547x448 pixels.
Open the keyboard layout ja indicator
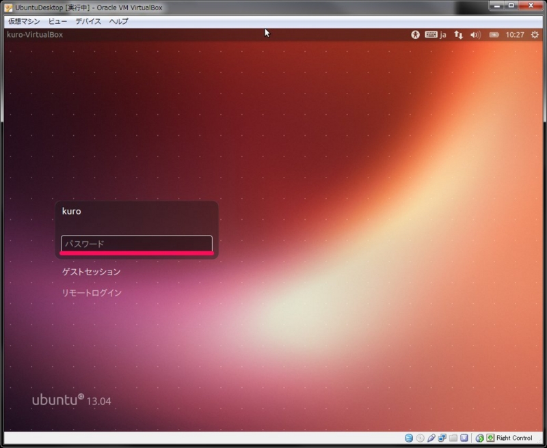[x=436, y=35]
